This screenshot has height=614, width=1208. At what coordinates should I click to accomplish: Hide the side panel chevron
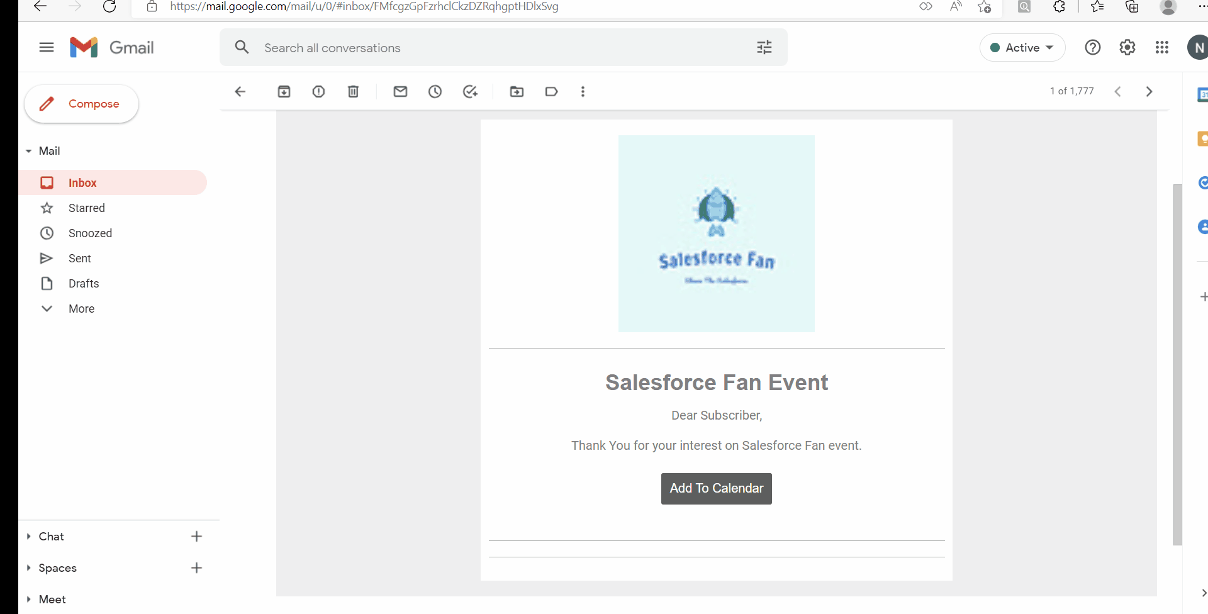[x=1204, y=593]
